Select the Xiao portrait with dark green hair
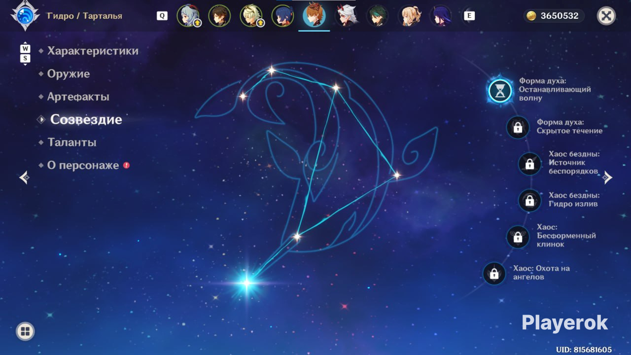This screenshot has height=355, width=631. [x=378, y=16]
